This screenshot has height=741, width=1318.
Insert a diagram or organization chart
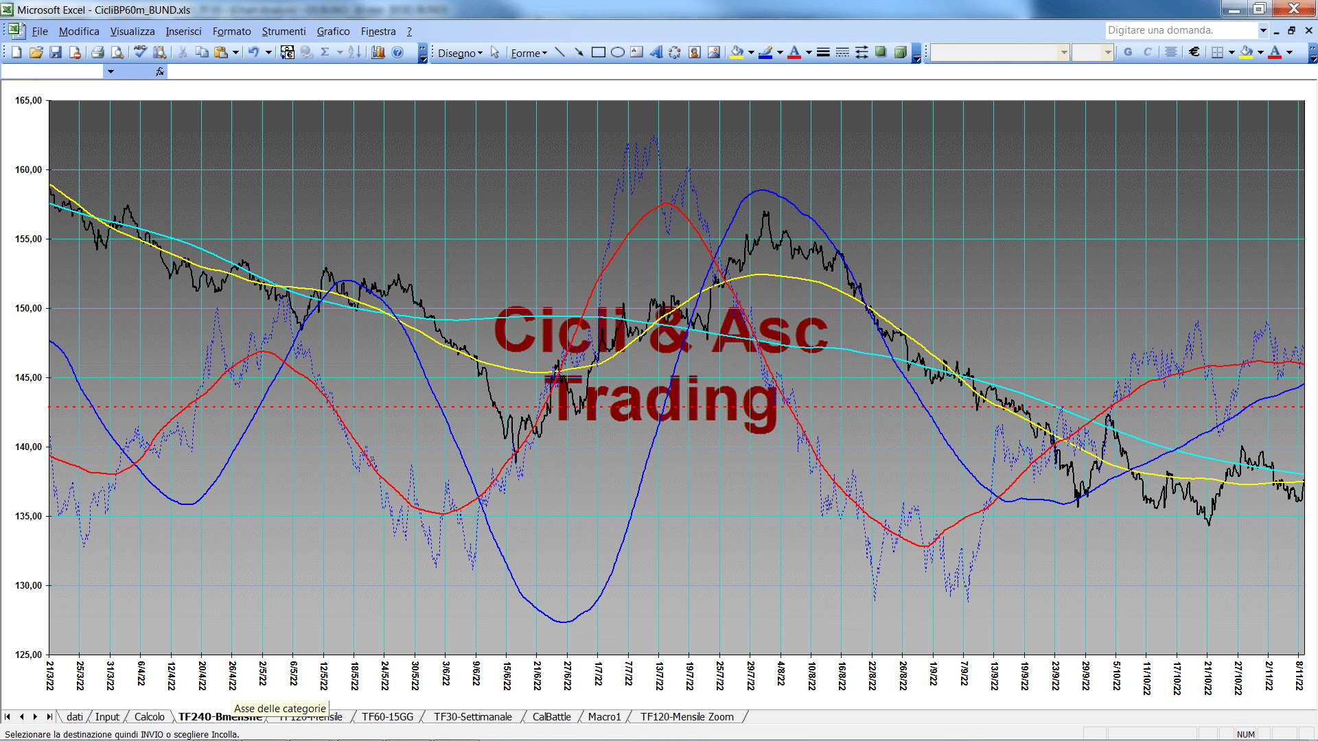pyautogui.click(x=675, y=52)
